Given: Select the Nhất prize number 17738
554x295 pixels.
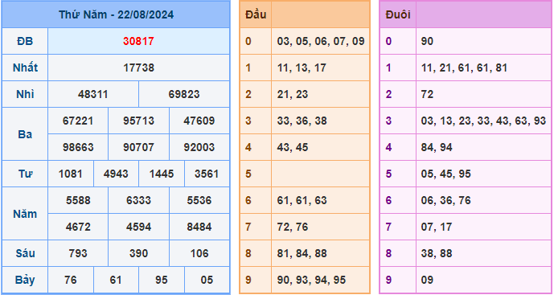Looking at the screenshot, I should pyautogui.click(x=138, y=68).
